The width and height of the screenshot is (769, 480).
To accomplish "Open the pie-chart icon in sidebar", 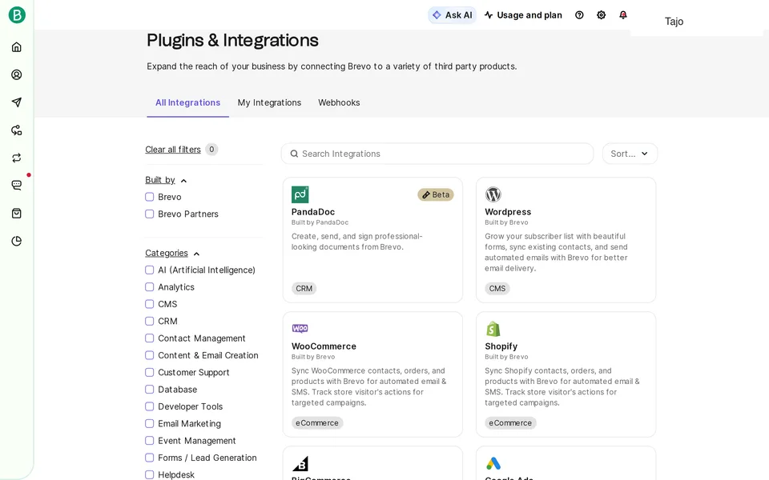I will point(17,241).
